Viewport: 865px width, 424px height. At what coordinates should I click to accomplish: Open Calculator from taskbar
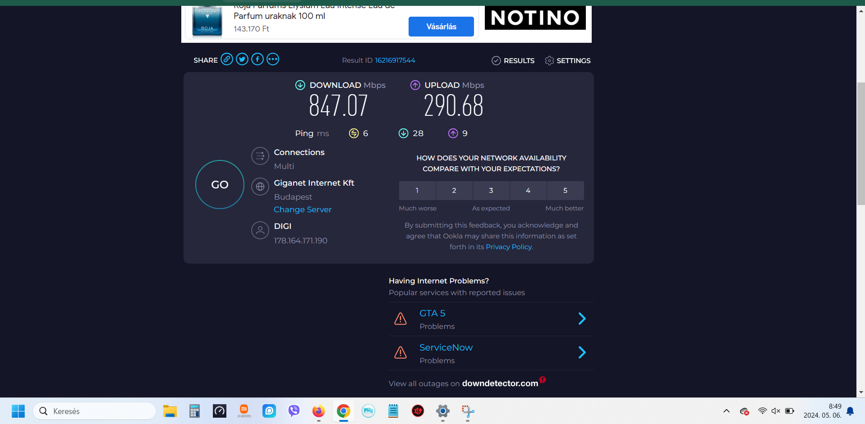194,411
